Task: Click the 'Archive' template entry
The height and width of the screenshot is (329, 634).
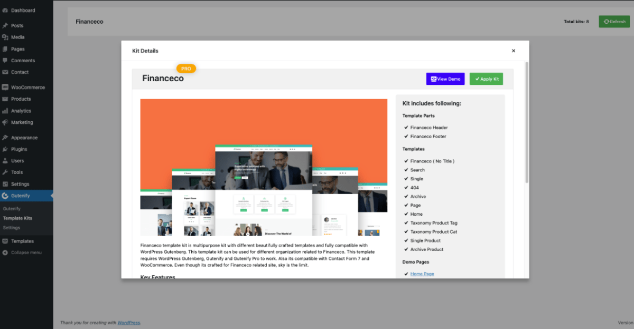Action: pos(418,197)
